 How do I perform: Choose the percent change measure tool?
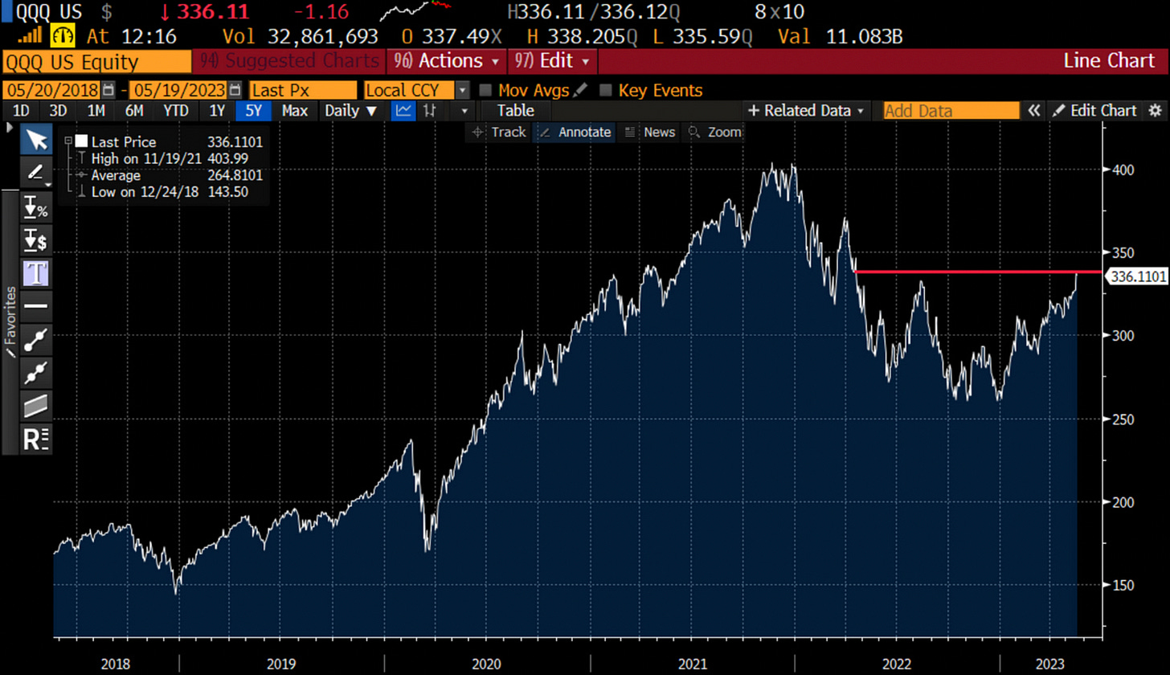point(37,207)
